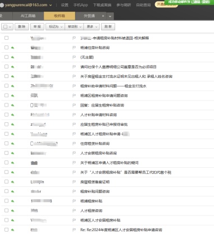This screenshot has width=214, height=234.
Task: Flag the 杨浦区人才安居租房补贴 email
Action: coord(74,220)
